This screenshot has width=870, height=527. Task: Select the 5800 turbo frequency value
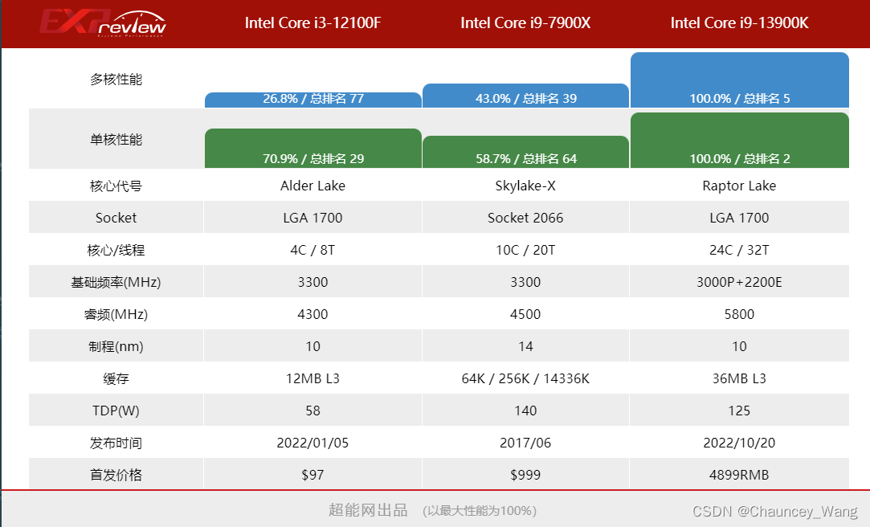(739, 315)
